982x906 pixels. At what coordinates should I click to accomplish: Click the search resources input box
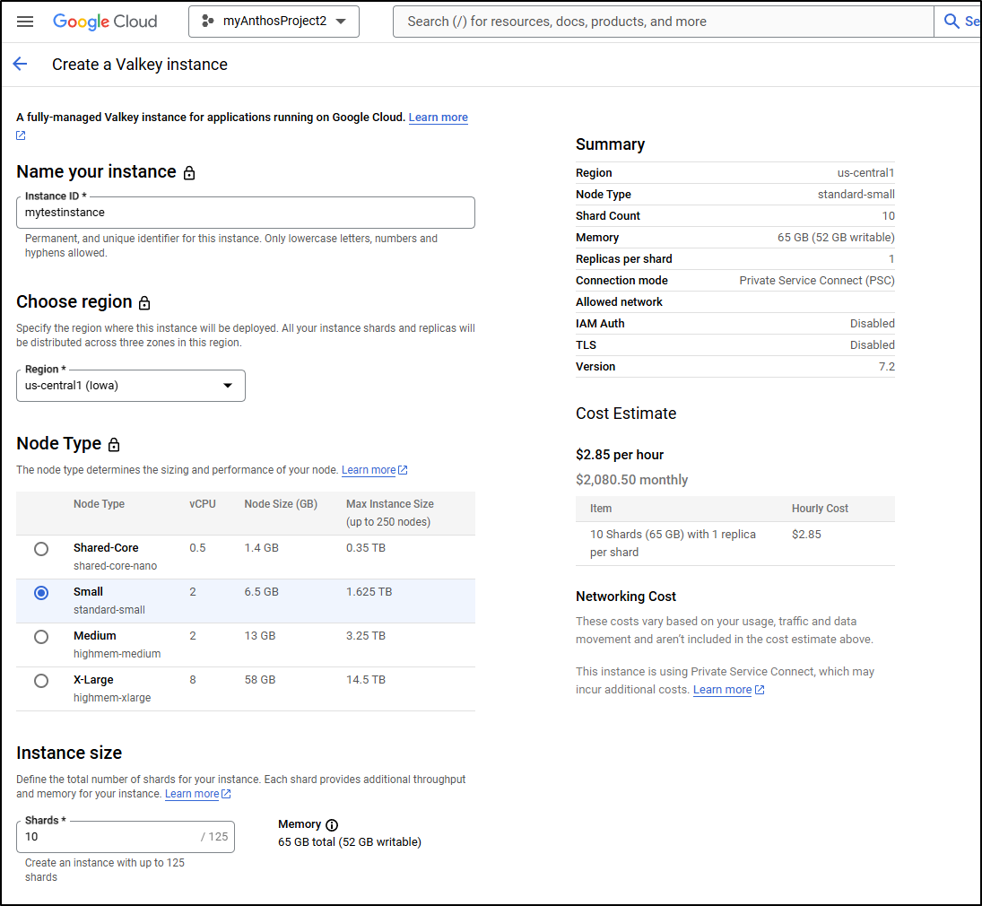pyautogui.click(x=664, y=22)
